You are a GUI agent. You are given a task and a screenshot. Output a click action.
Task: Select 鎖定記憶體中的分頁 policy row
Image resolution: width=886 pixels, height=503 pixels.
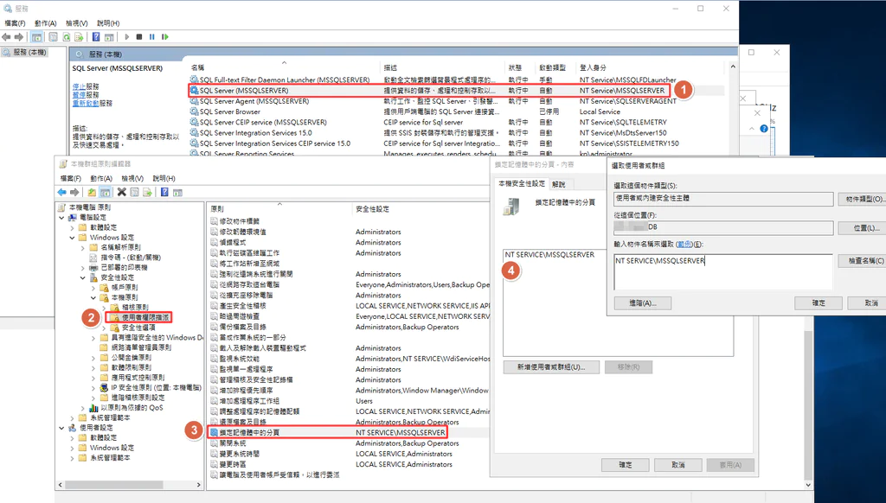[328, 432]
